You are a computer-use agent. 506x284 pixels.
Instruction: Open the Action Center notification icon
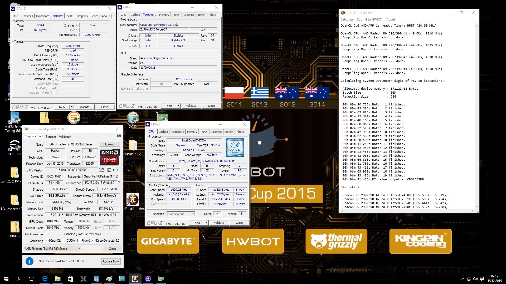coord(482,279)
